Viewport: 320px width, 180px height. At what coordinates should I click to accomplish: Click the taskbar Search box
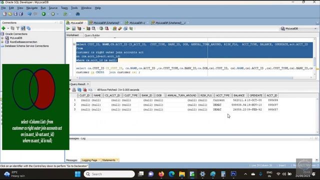point(109,174)
